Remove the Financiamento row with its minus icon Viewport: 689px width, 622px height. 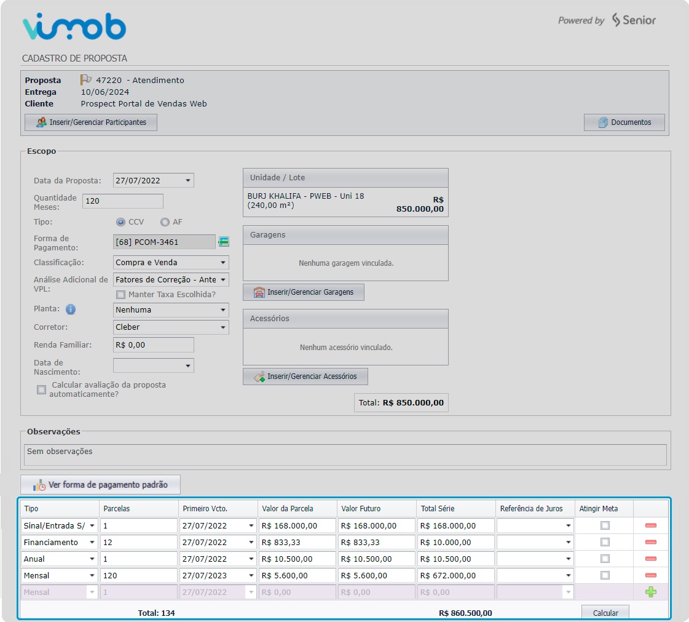[650, 542]
